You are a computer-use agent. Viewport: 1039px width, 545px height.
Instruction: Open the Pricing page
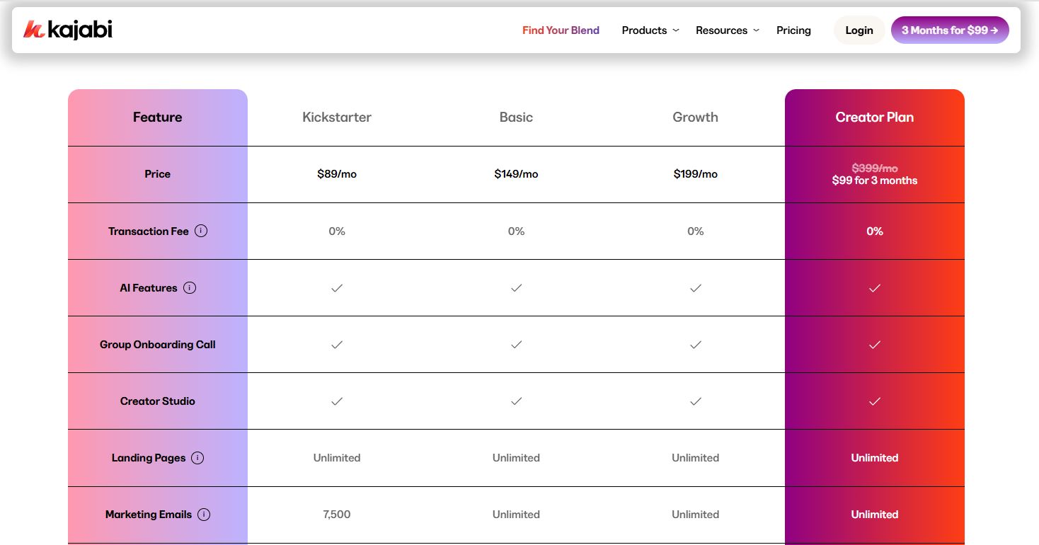click(793, 30)
